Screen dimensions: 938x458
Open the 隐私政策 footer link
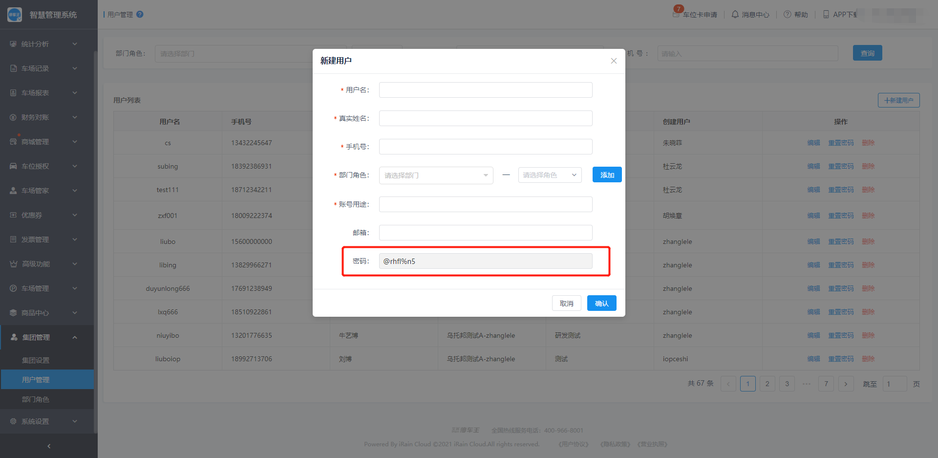pyautogui.click(x=615, y=444)
